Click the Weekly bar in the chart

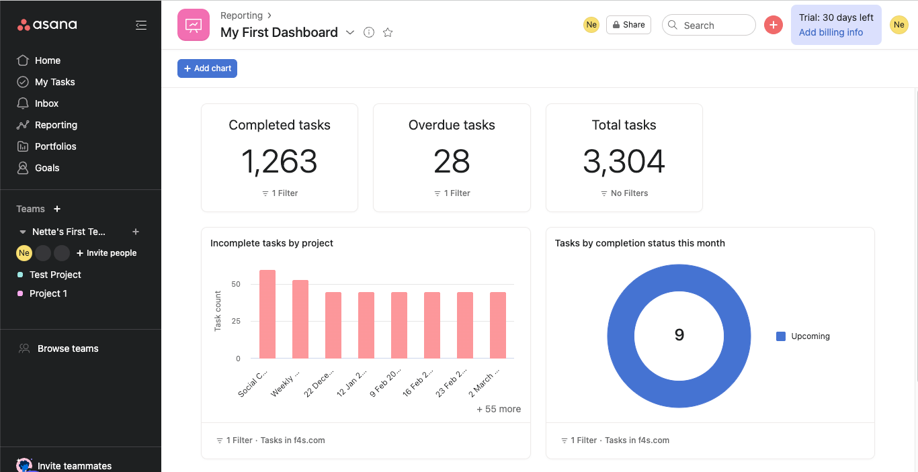click(x=300, y=320)
